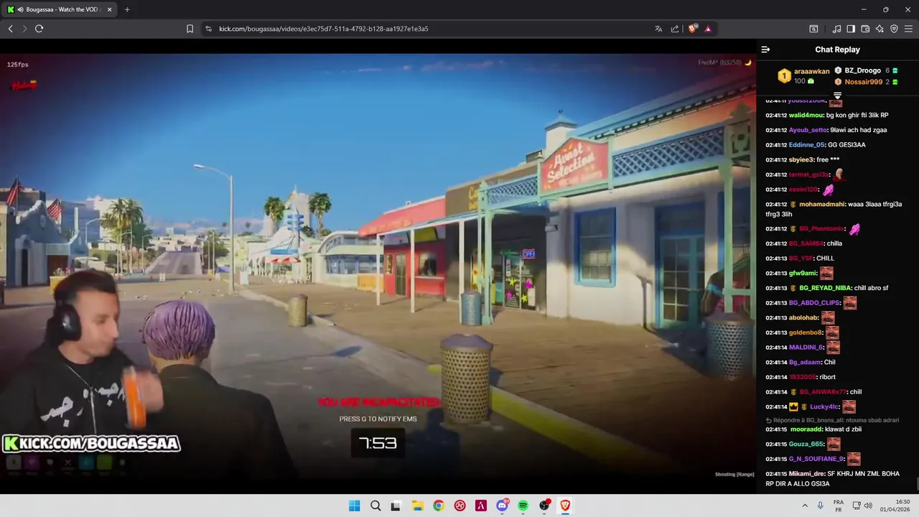Toggle the browser sidebar panel icon
This screenshot has width=919, height=517.
pyautogui.click(x=851, y=29)
